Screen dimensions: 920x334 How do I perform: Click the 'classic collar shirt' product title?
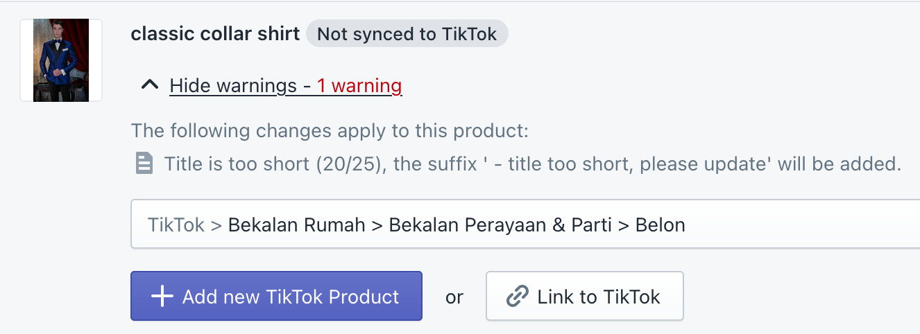coord(215,33)
